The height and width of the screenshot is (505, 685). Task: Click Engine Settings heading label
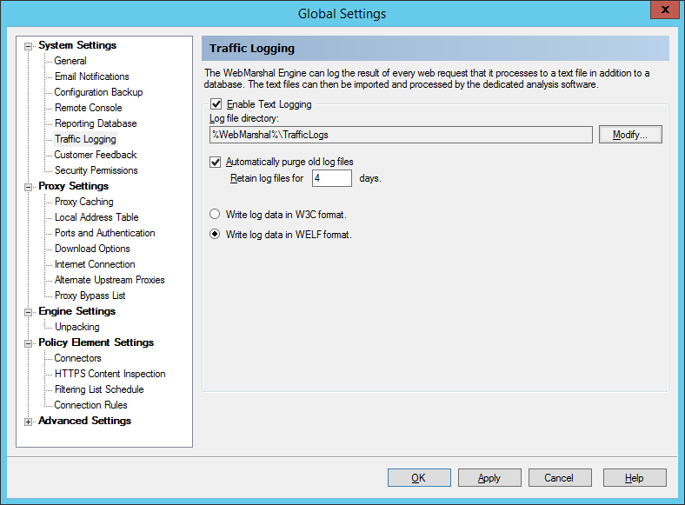(x=76, y=311)
